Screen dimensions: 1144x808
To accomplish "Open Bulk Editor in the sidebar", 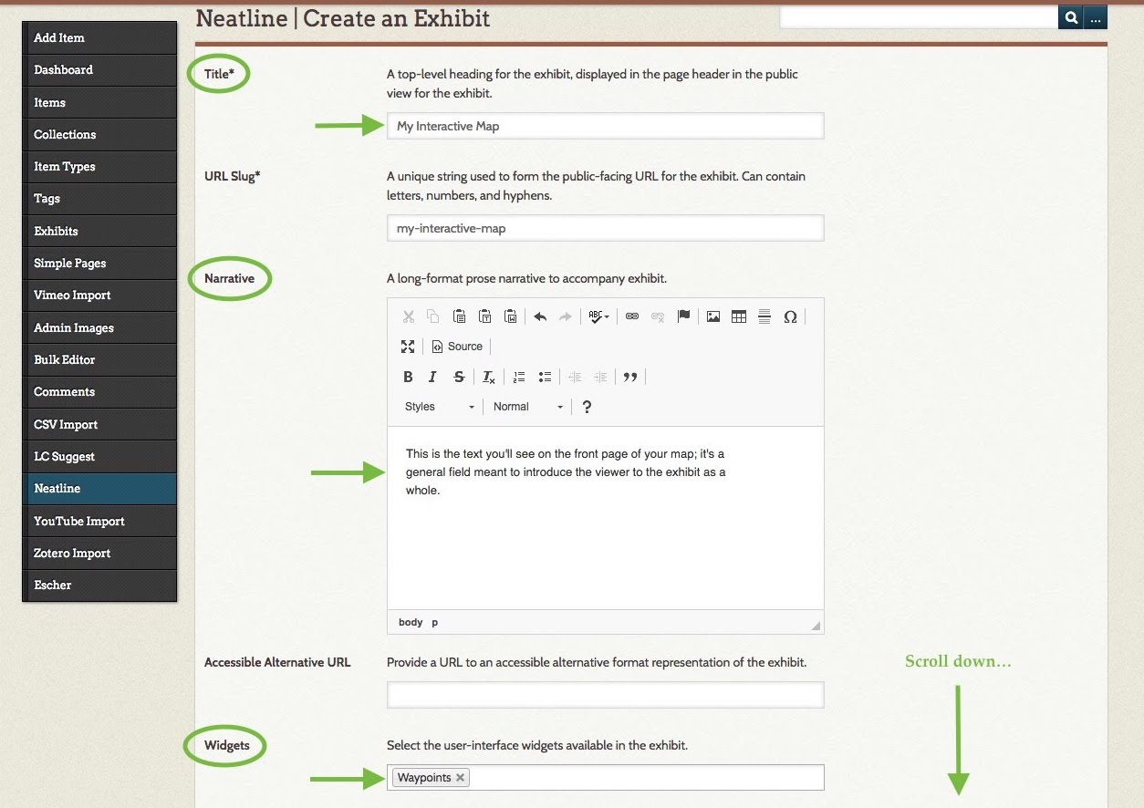I will [99, 359].
